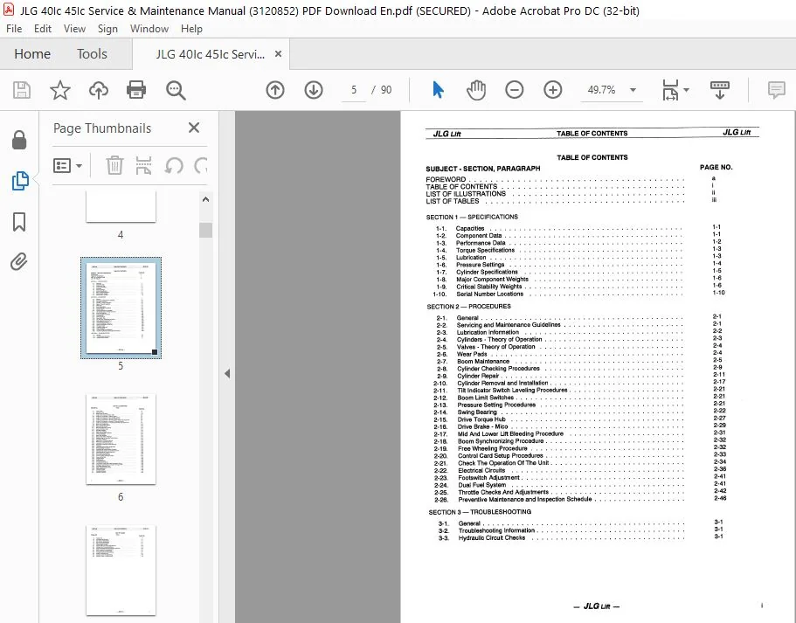Switch to the Tools tab

pos(92,54)
